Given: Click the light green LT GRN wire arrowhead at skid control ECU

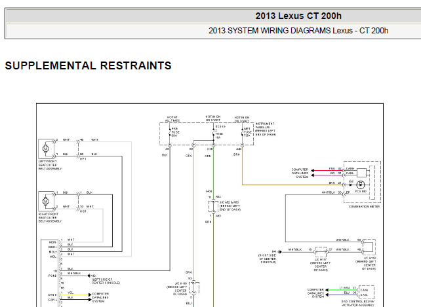Looking at the screenshot, I should [327, 290].
